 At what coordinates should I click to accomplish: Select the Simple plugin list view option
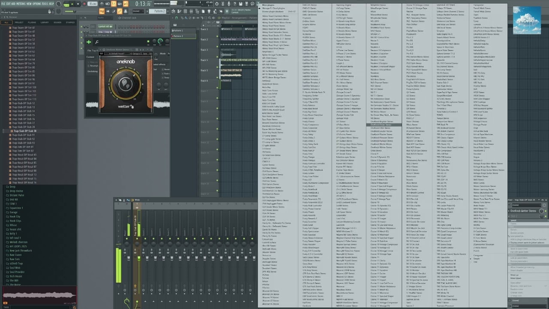477,259
